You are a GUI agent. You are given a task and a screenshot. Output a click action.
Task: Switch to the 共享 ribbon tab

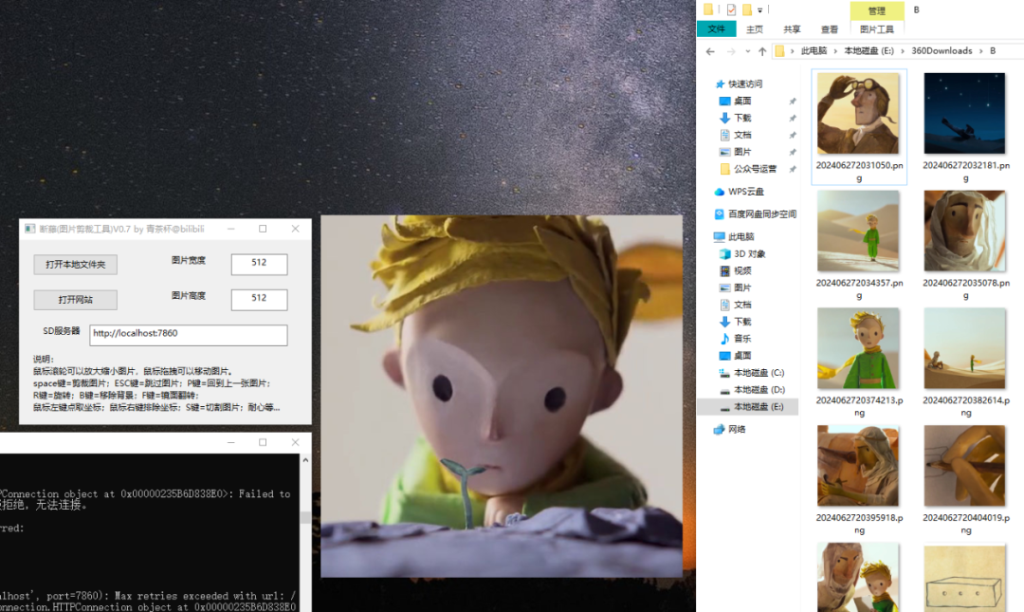(792, 29)
